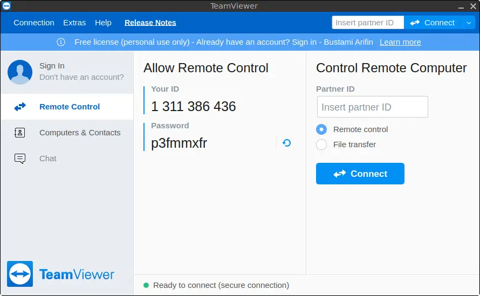Click the Chat speech bubble icon

[x=20, y=159]
